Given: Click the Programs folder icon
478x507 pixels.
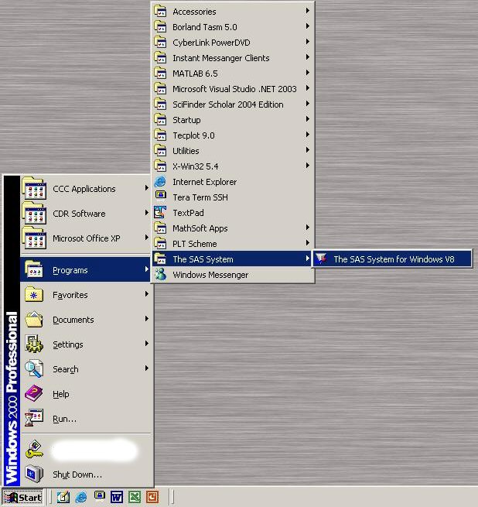Looking at the screenshot, I should 34,269.
